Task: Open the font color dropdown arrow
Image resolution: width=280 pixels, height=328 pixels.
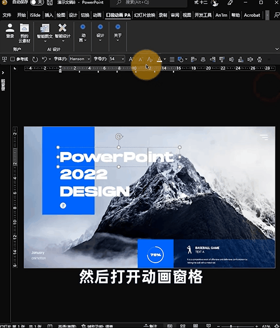Action: [x=165, y=59]
